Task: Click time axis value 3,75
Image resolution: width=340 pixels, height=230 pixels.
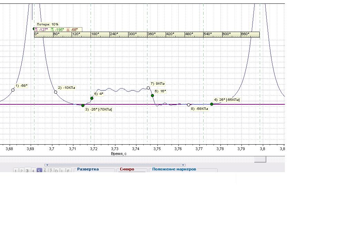Action: tap(157, 149)
